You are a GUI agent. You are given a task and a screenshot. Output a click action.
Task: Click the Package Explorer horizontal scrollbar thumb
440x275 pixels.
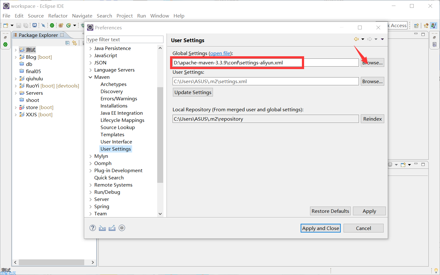click(x=51, y=262)
